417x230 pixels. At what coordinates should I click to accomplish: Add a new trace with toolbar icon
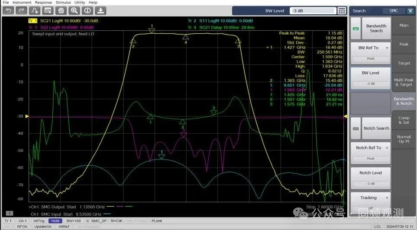(x=35, y=11)
